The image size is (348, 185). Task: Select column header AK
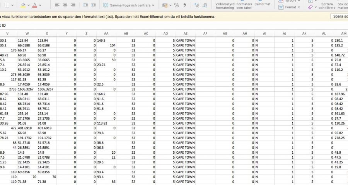coord(304,34)
